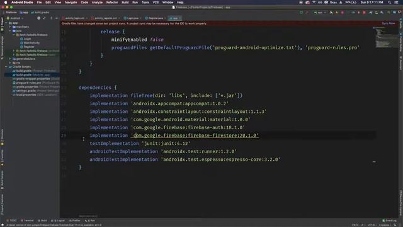Click the Sync Project with Gradle icon

point(371,13)
